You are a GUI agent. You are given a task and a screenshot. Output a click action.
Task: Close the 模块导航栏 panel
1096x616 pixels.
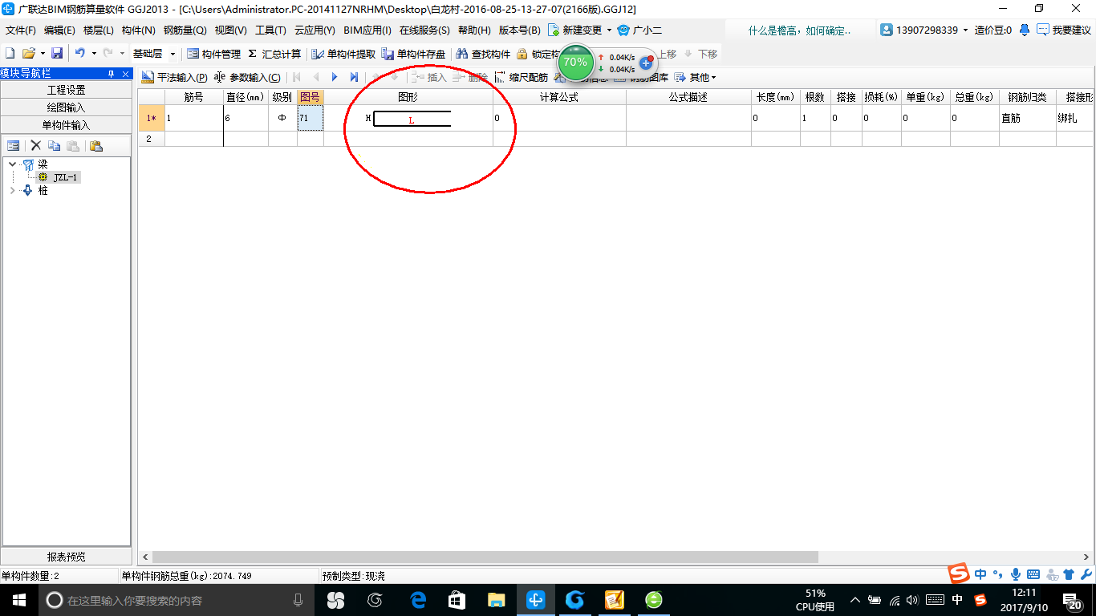125,73
